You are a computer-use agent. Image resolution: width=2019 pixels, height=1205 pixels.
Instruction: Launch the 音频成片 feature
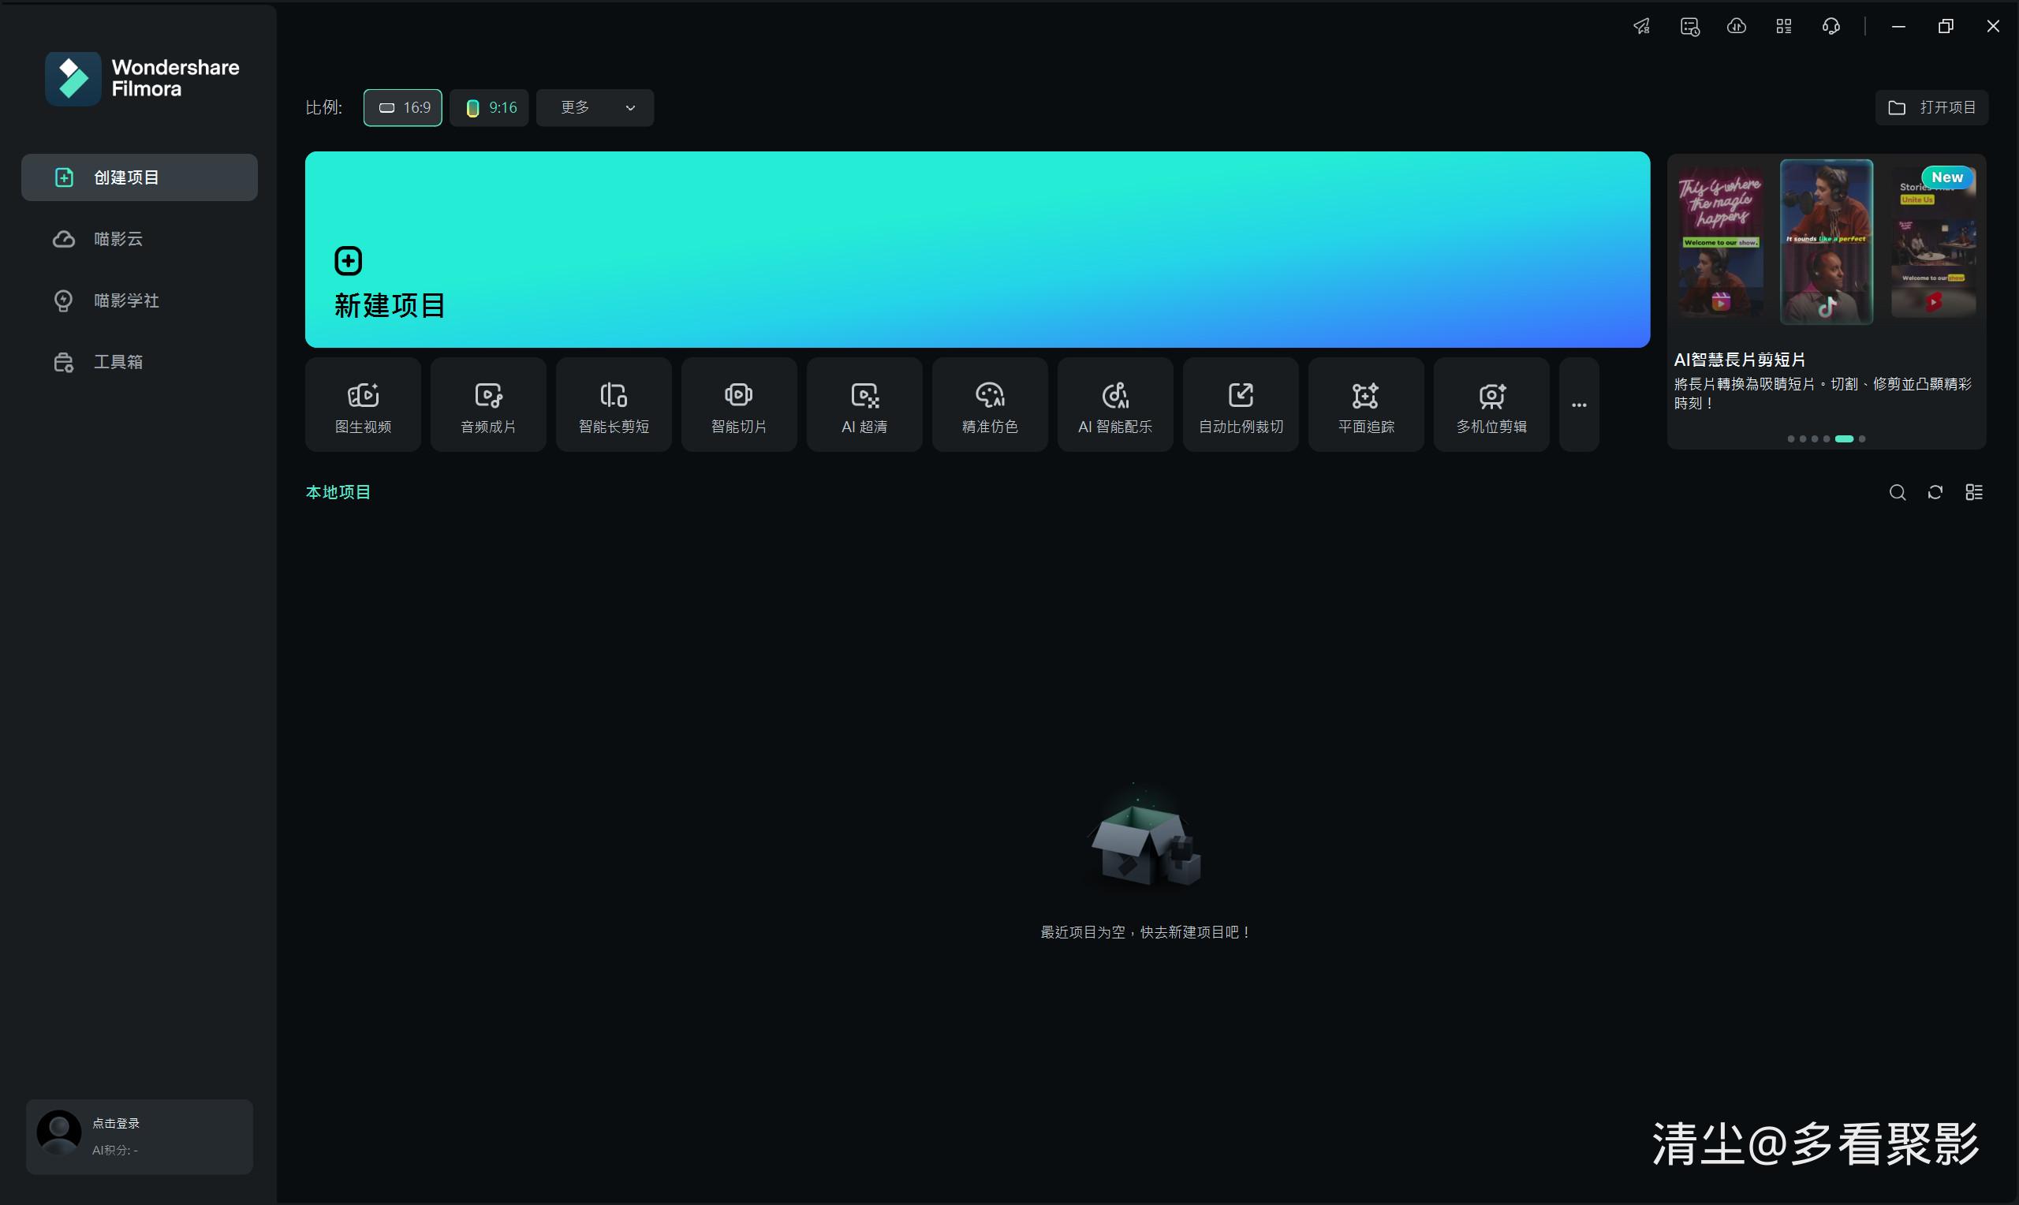pos(488,405)
